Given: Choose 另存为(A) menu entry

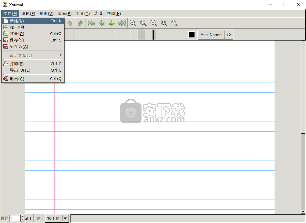Looking at the screenshot, I should coord(33,47).
